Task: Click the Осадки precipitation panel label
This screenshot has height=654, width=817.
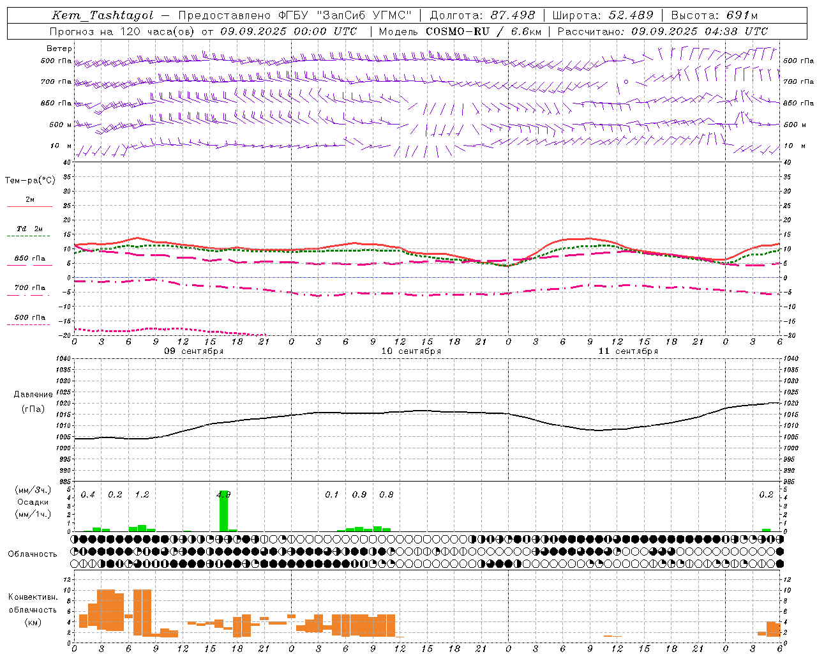Action: [x=33, y=502]
